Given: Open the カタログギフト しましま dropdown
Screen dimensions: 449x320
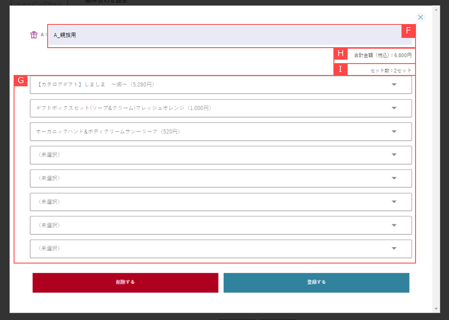Looking at the screenshot, I should coord(221,85).
